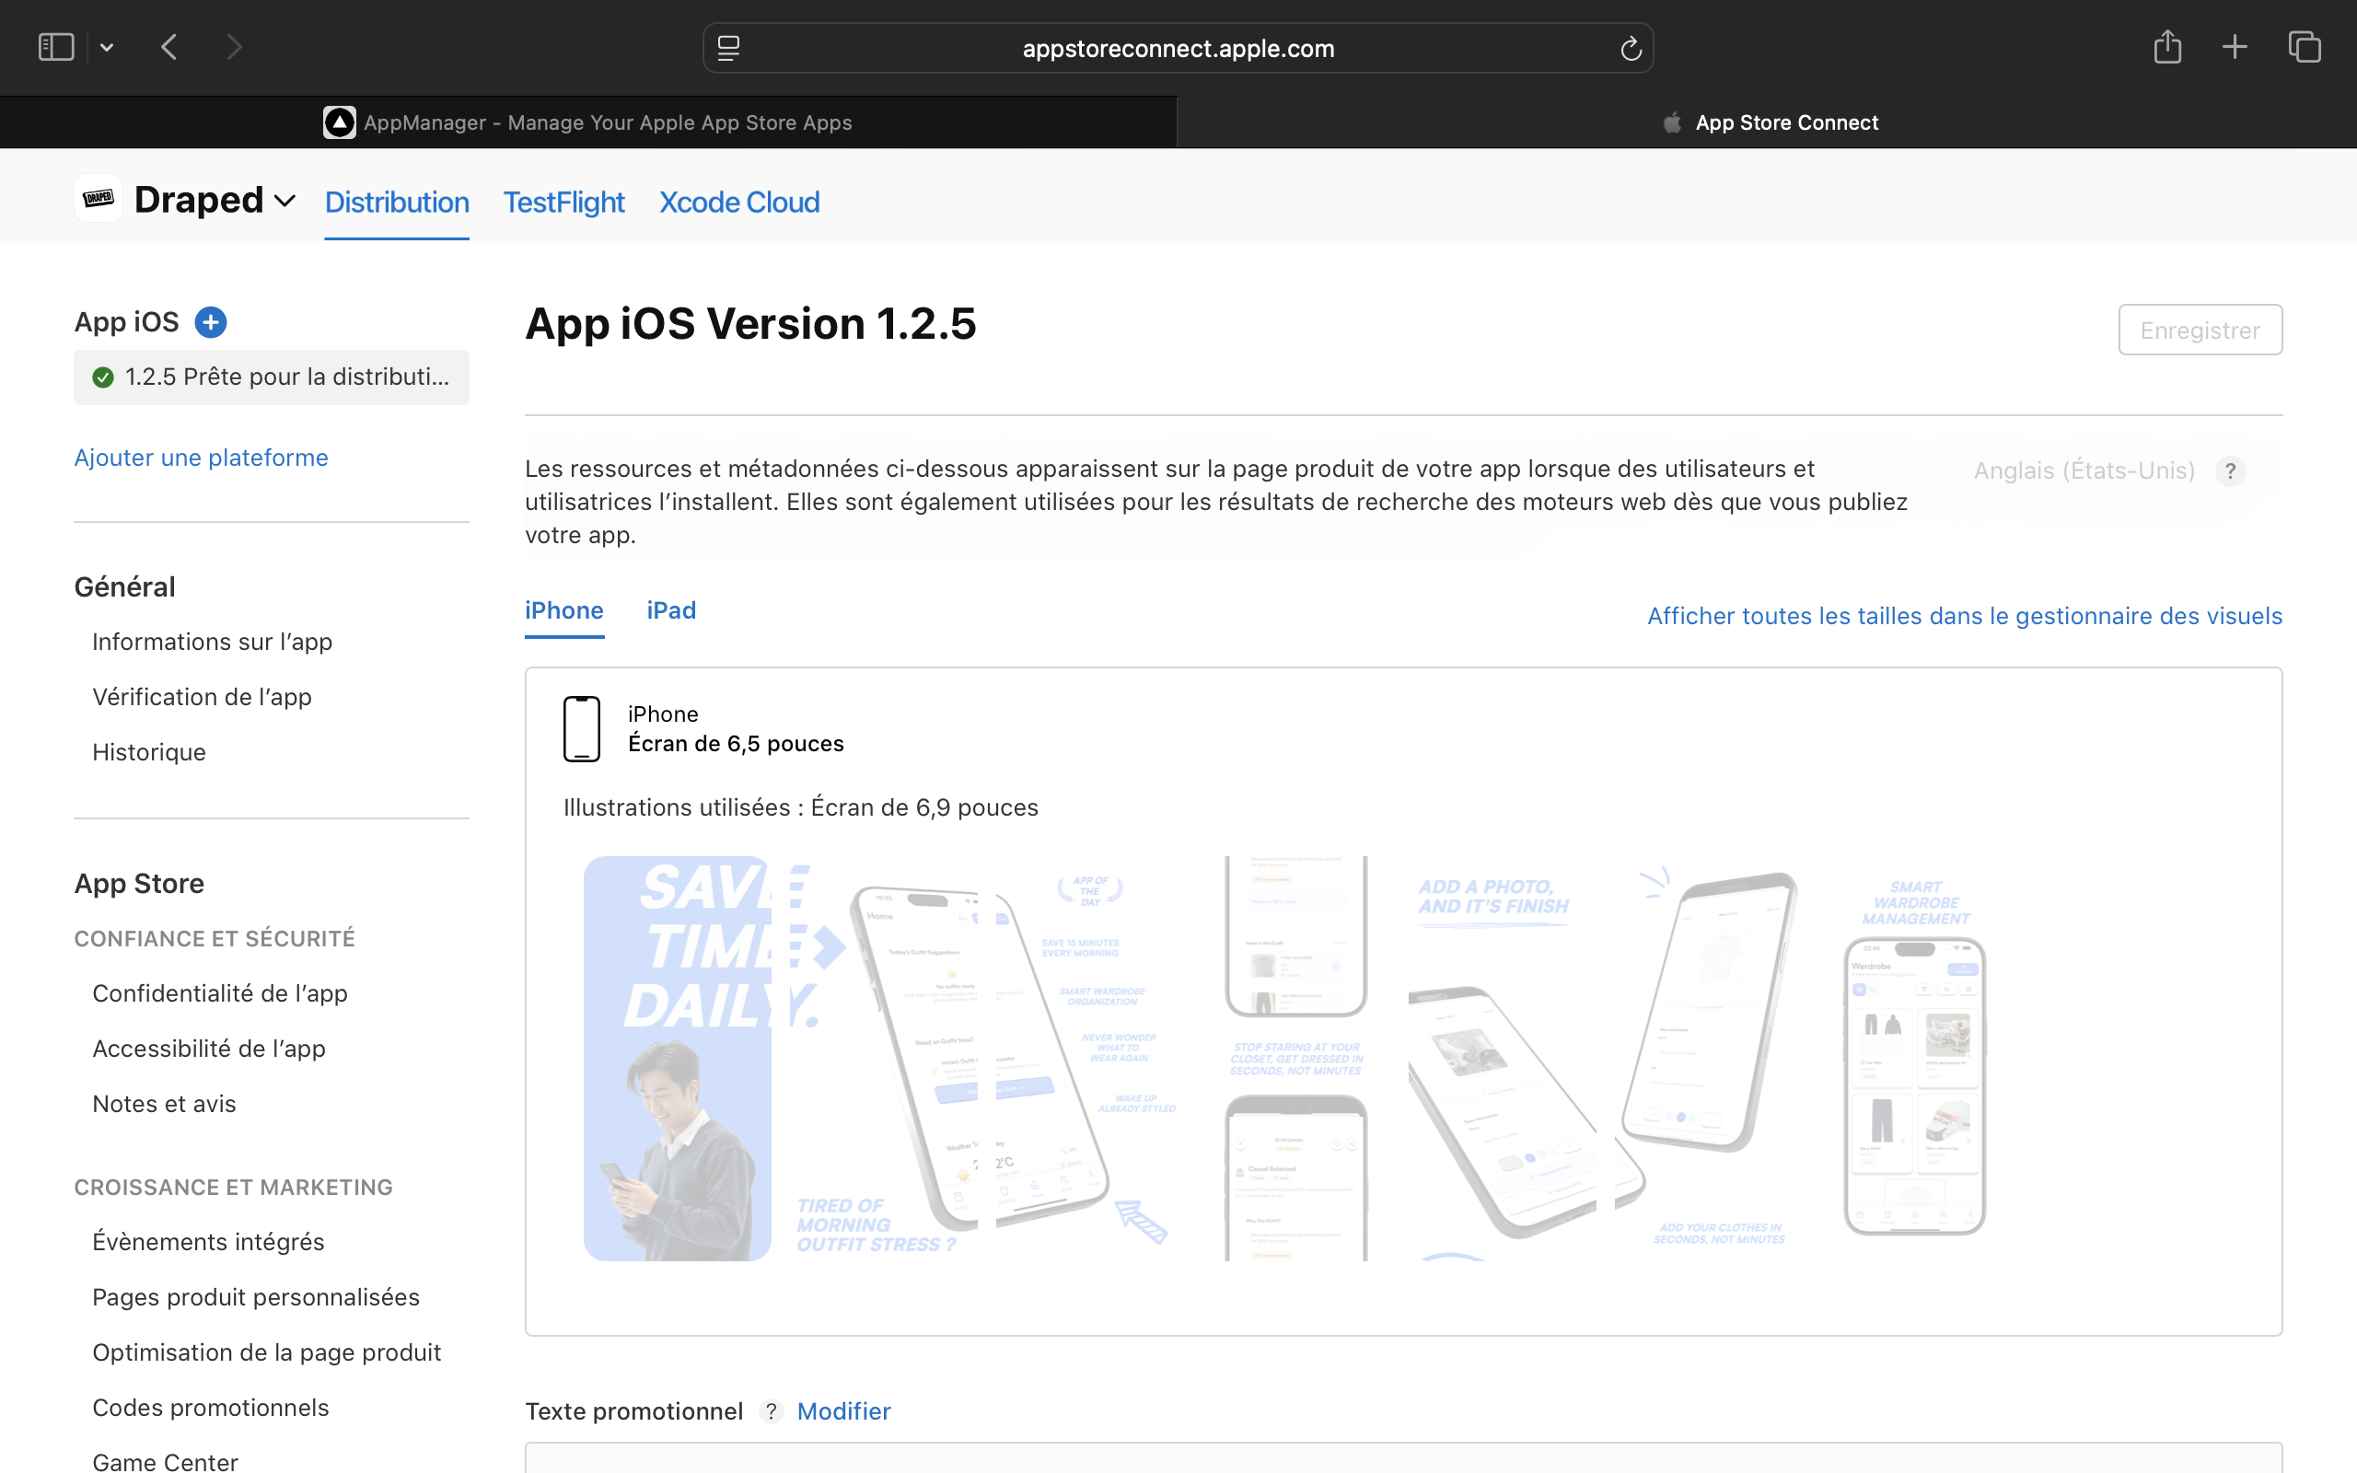The height and width of the screenshot is (1473, 2357).
Task: Open Confidentialité de l'app in sidebar
Action: pyautogui.click(x=219, y=993)
